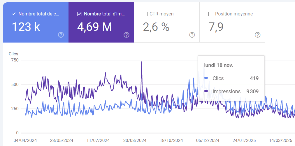
Task: Click the blue Clics swatch in tooltip
Action: (x=206, y=78)
